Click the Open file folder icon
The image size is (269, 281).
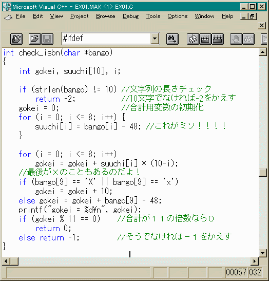tap(34, 39)
